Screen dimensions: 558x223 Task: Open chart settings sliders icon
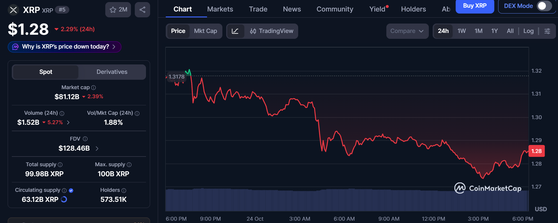[x=547, y=31]
